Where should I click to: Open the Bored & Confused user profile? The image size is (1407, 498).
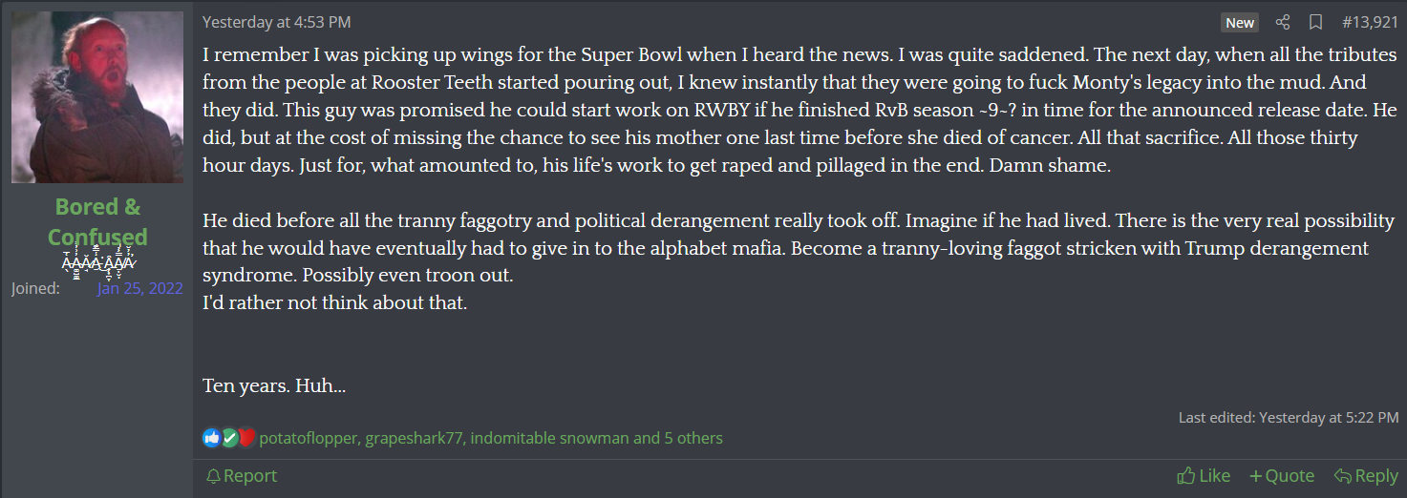[x=97, y=221]
